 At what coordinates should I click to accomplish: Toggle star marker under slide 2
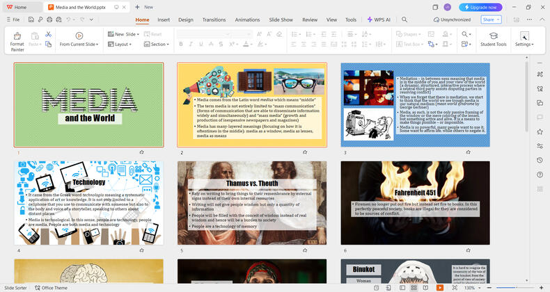tap(305, 152)
